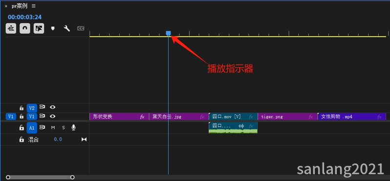The image size is (390, 181).
Task: Click fx badge on A1 audio clip
Action: [x=251, y=126]
